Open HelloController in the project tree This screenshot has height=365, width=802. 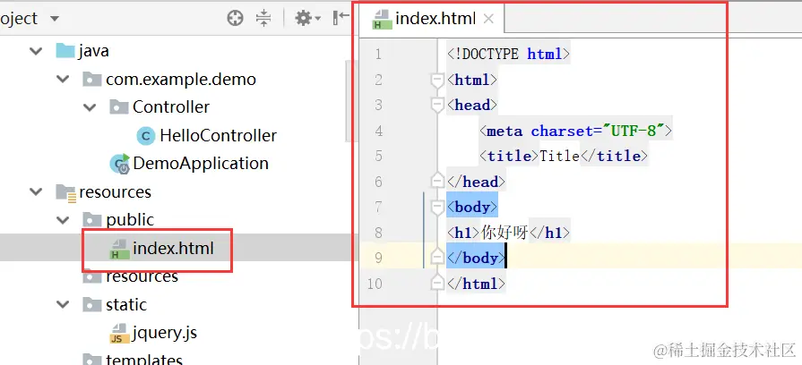point(219,136)
